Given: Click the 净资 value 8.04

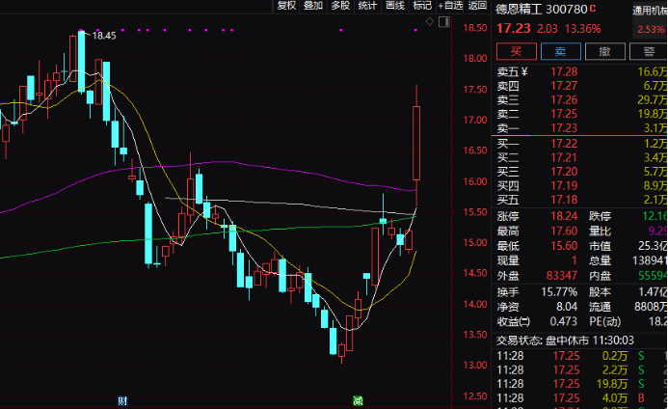Looking at the screenshot, I should coord(567,307).
